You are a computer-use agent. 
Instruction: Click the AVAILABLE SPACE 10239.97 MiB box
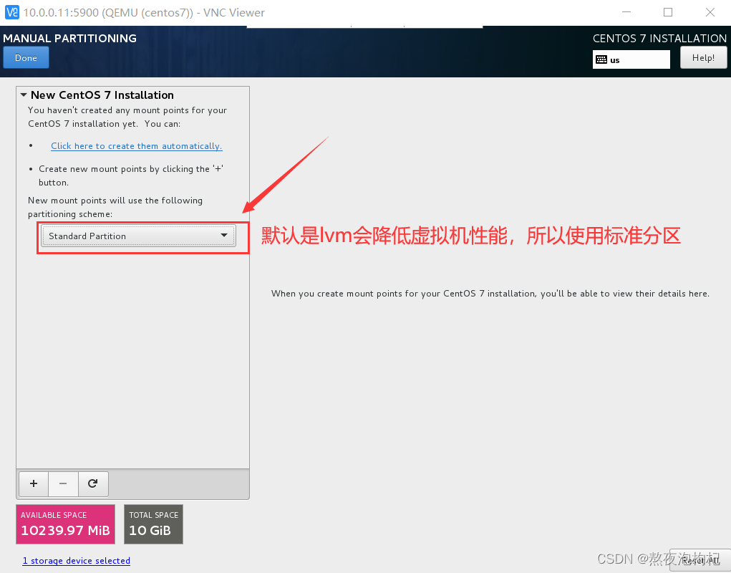pyautogui.click(x=65, y=524)
